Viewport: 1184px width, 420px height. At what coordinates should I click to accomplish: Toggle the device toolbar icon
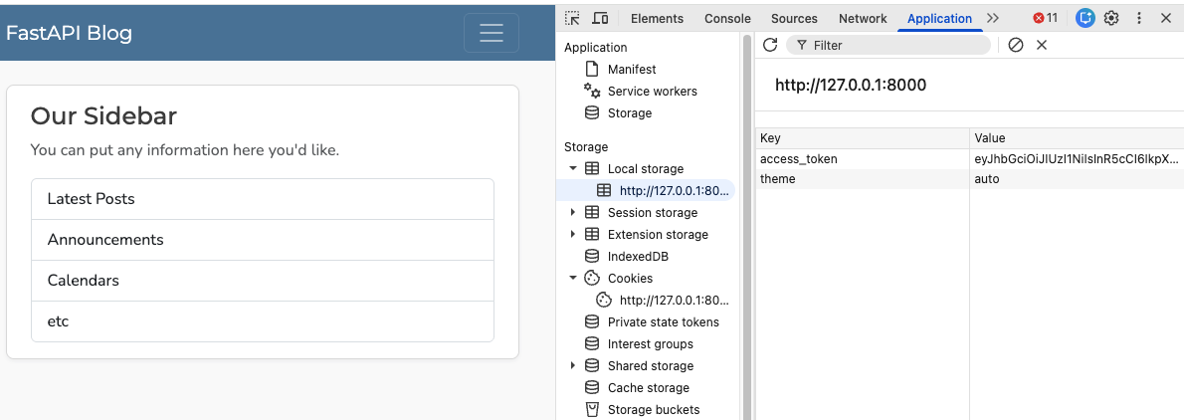point(600,18)
